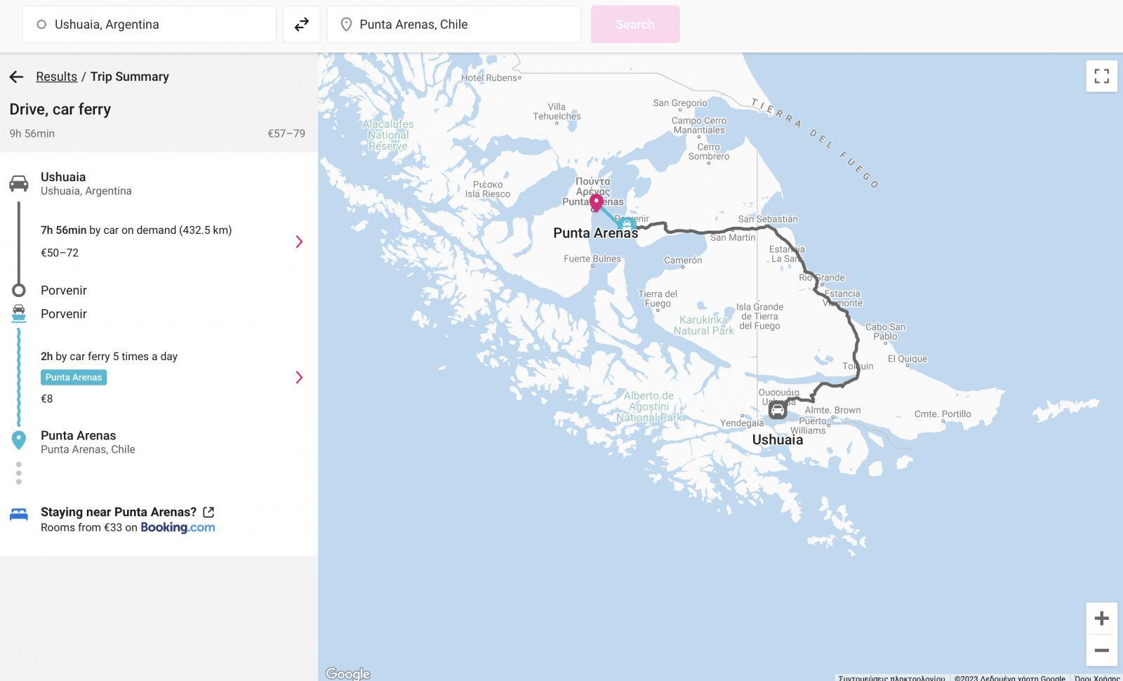Toggle fullscreen map view

1101,76
